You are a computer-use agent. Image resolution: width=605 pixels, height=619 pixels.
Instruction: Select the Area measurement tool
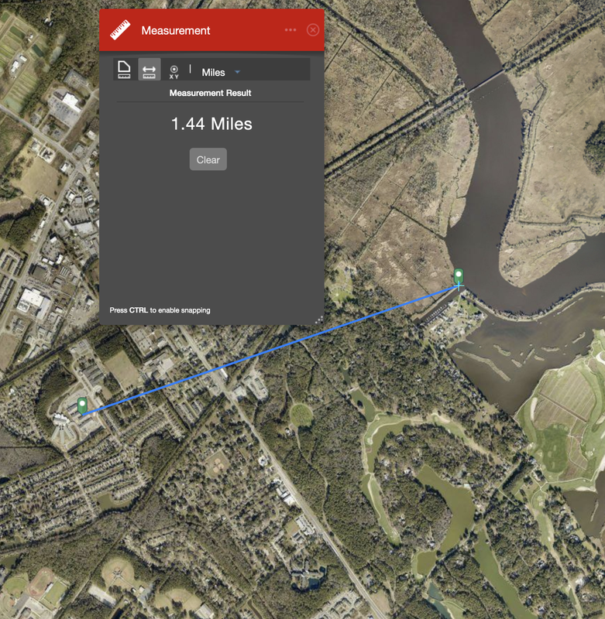coord(124,70)
